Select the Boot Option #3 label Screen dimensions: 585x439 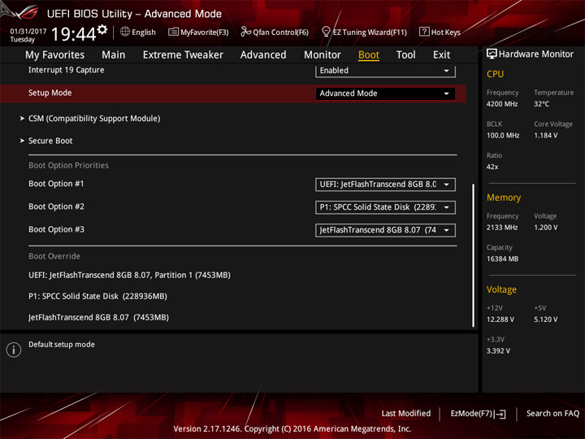[56, 229]
